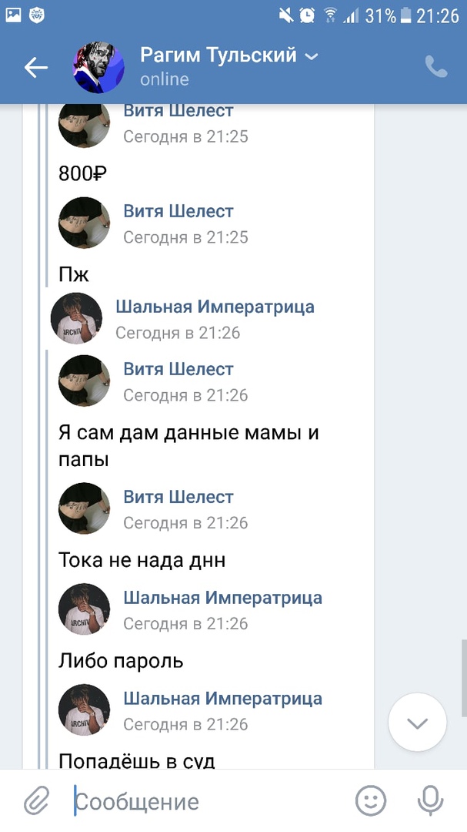The image size is (467, 832).
Task: Open the attachment paperclip menu
Action: (x=35, y=802)
